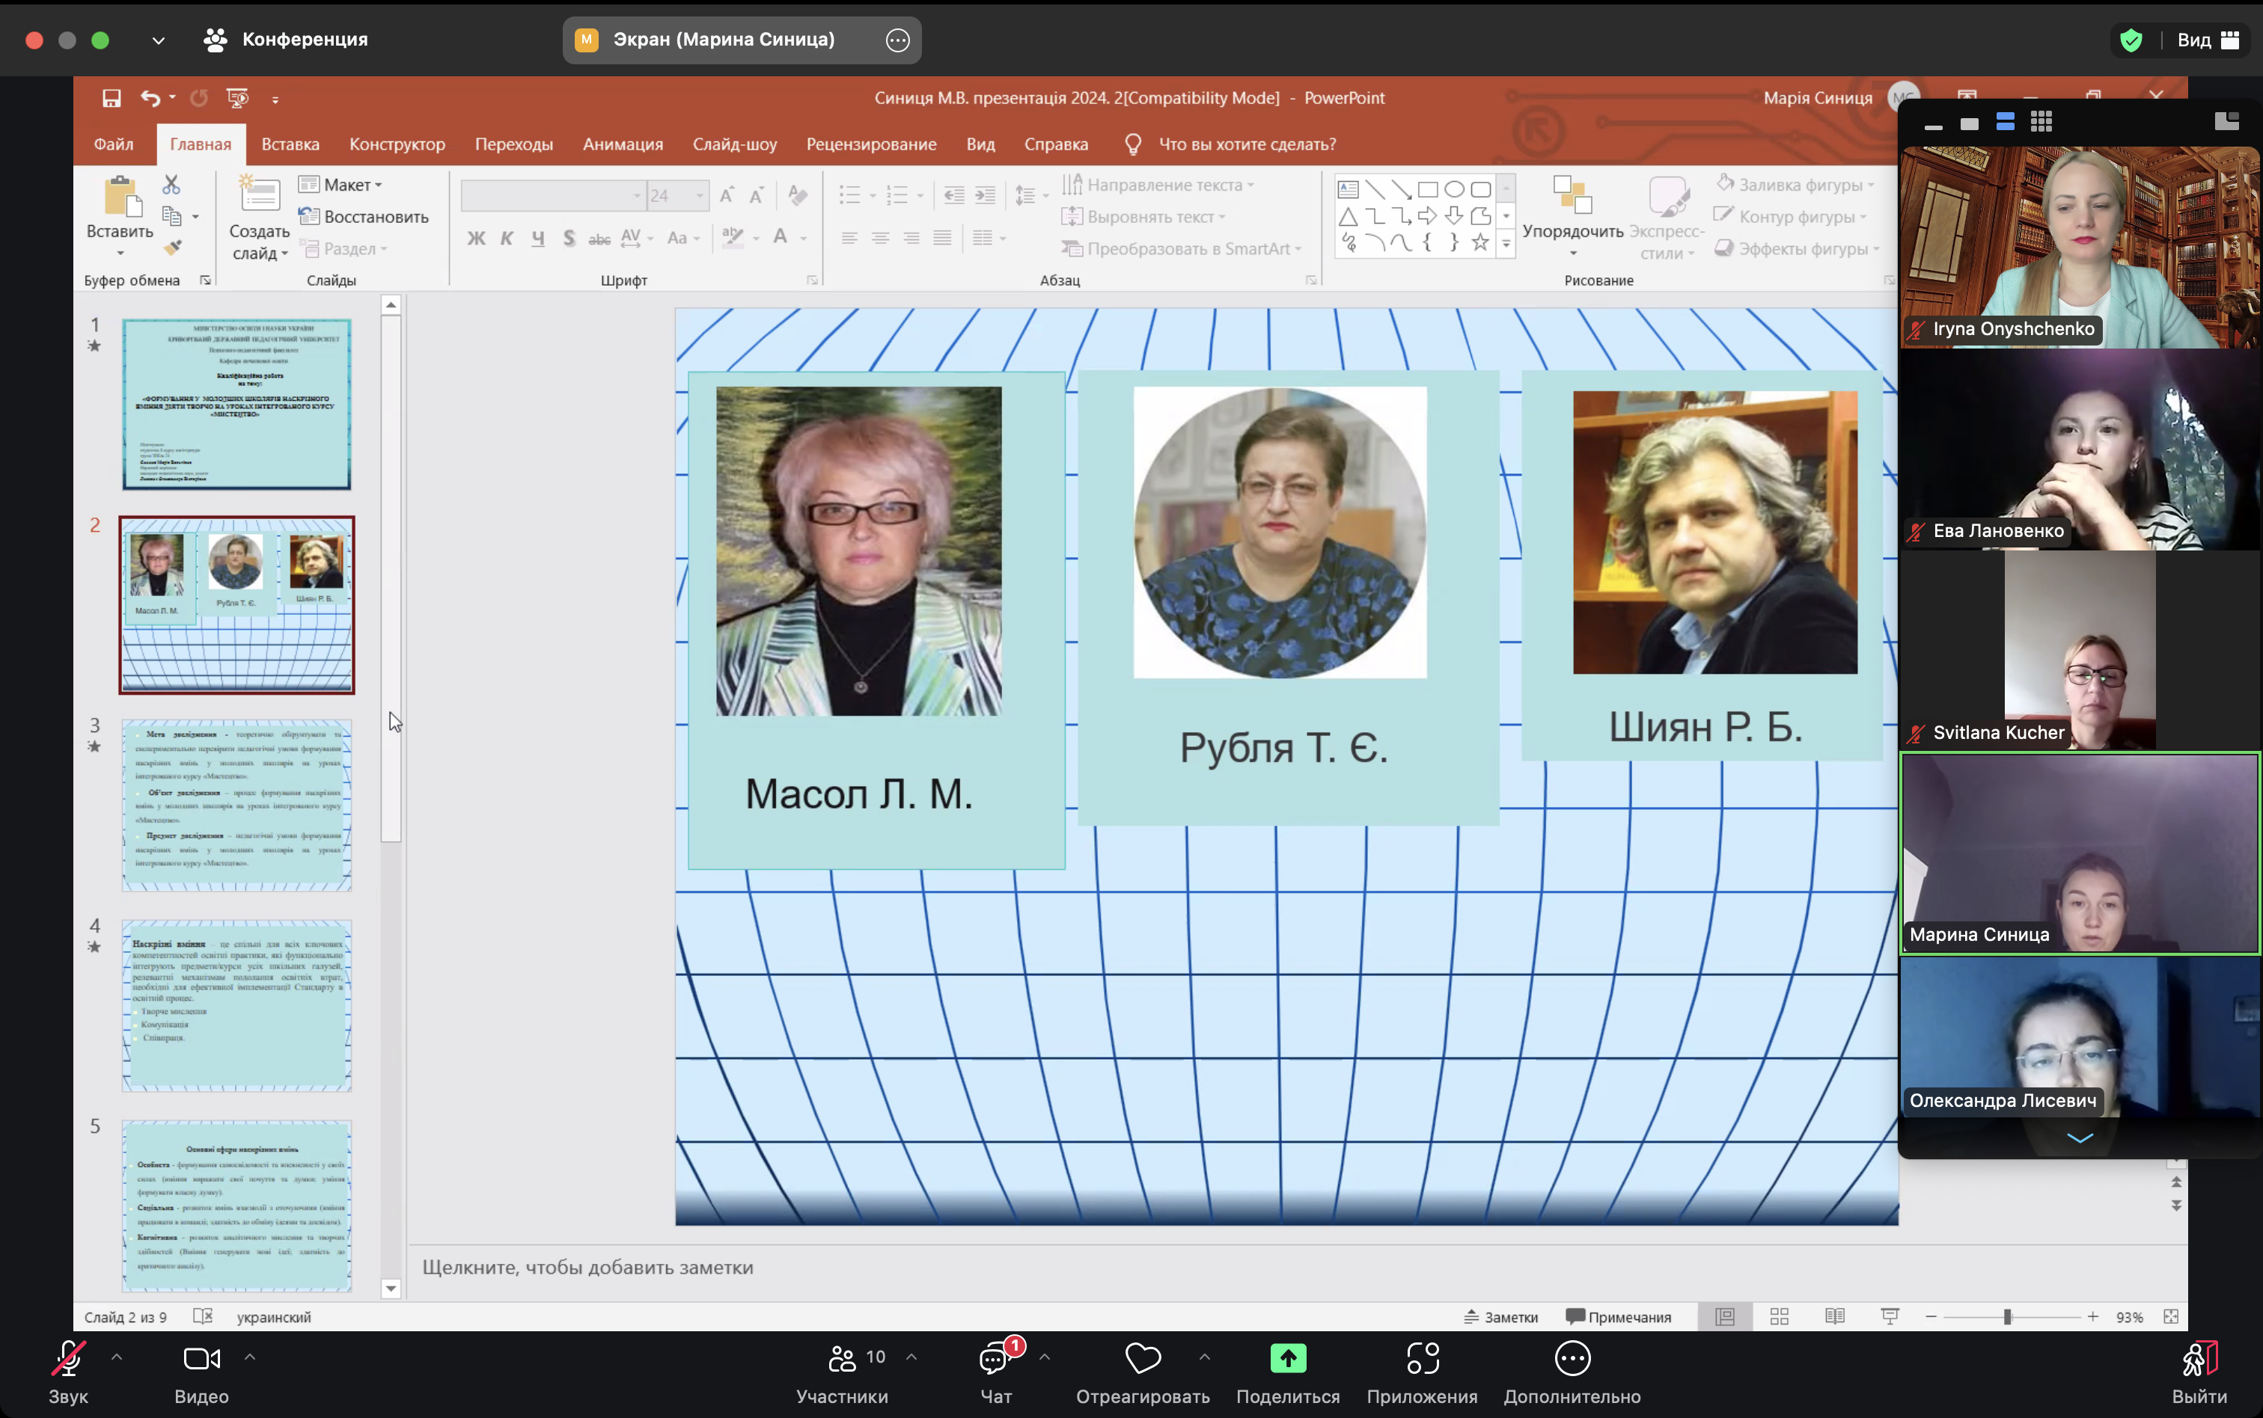
Task: Toggle text shadow S formatting
Action: [x=569, y=239]
